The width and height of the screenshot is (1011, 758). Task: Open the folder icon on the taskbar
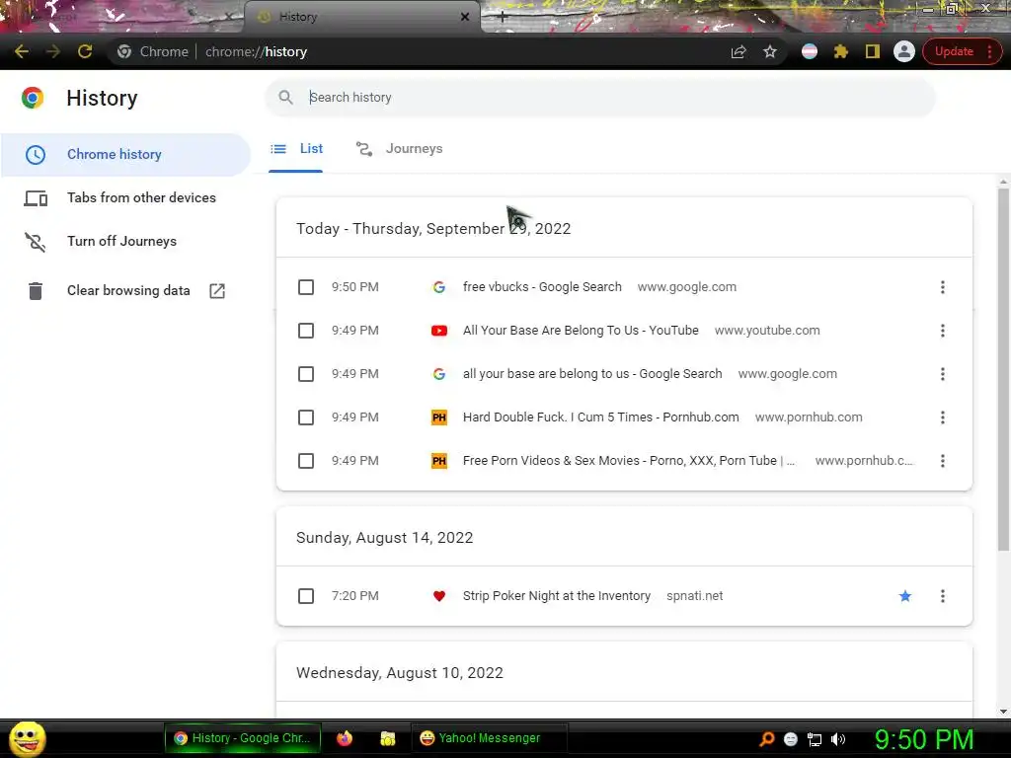[x=387, y=738]
